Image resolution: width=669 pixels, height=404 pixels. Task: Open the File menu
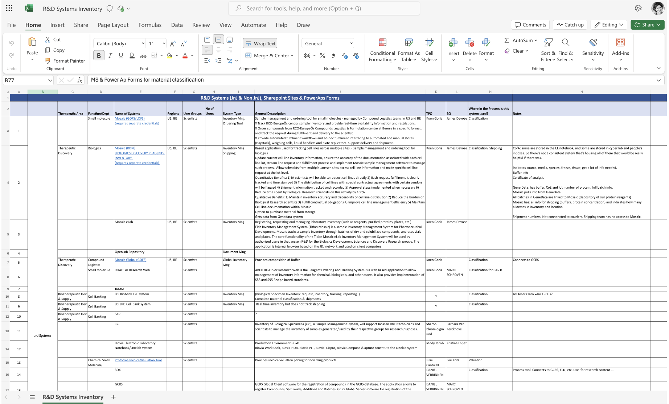click(x=12, y=25)
